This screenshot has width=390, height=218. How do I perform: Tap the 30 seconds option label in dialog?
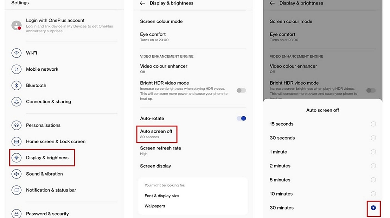pyautogui.click(x=282, y=138)
